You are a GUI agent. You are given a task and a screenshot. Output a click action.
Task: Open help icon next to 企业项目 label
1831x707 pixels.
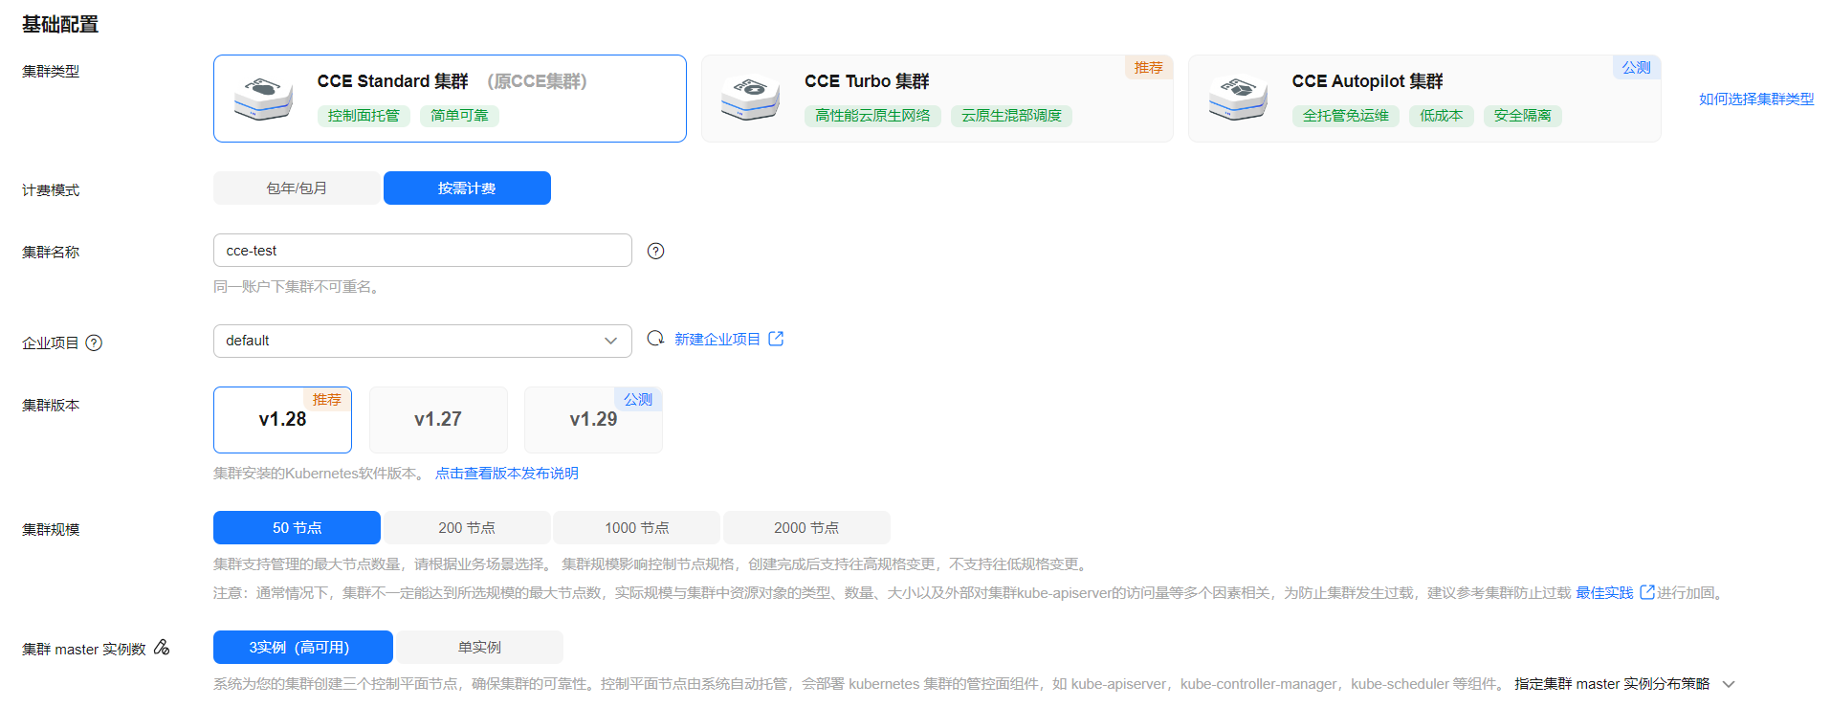coord(94,342)
